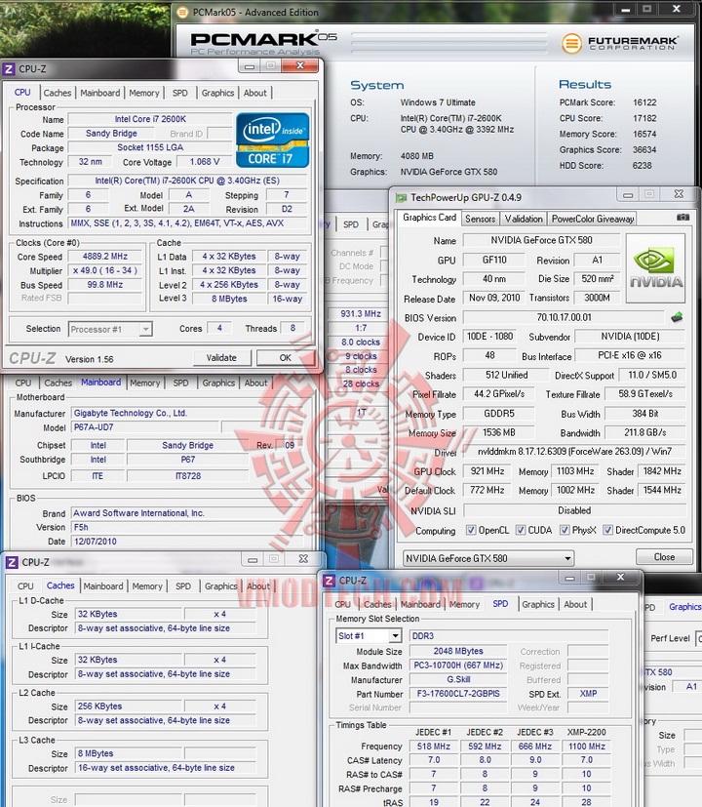Open About tab in CPU-Z SPD window
The height and width of the screenshot is (807, 702).
(575, 605)
